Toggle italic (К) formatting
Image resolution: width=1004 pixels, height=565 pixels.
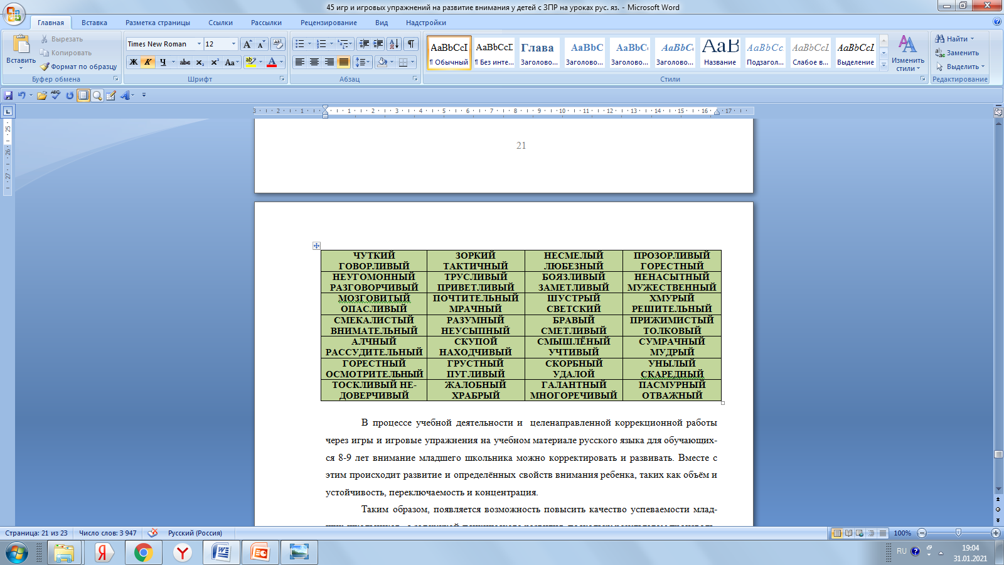147,62
